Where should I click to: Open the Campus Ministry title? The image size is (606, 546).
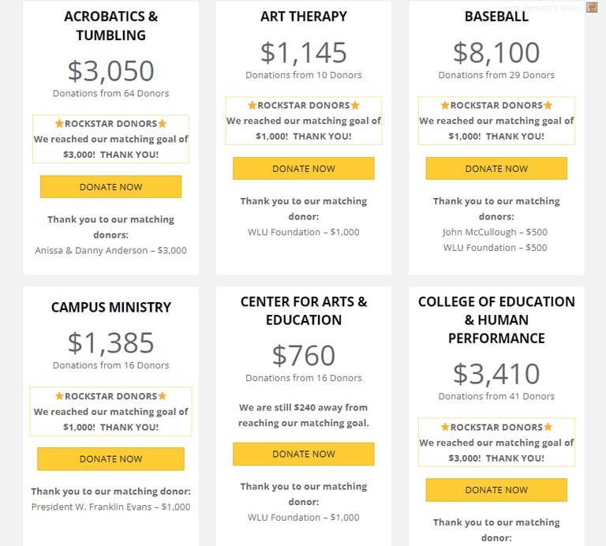coord(110,307)
